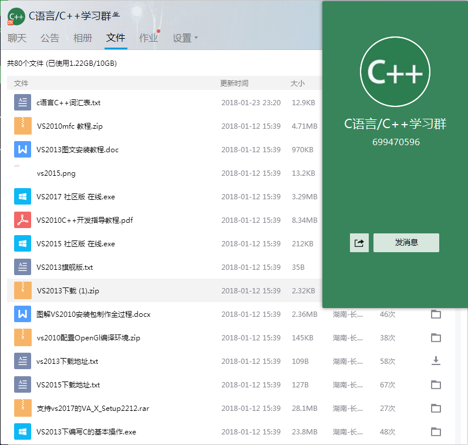Open the 相册 tab

click(83, 38)
